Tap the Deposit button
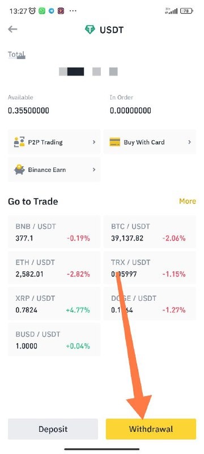204x454 pixels. [x=53, y=429]
